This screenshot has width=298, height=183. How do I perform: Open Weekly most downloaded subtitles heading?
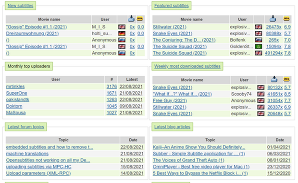click(187, 66)
